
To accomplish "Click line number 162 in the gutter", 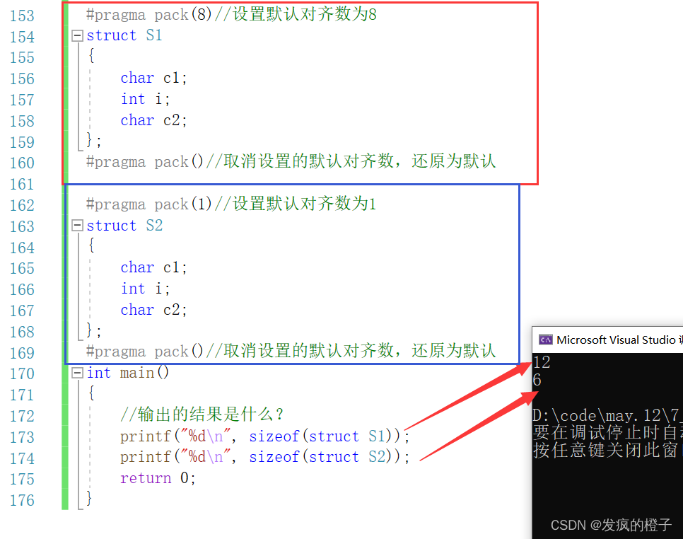I will point(22,205).
